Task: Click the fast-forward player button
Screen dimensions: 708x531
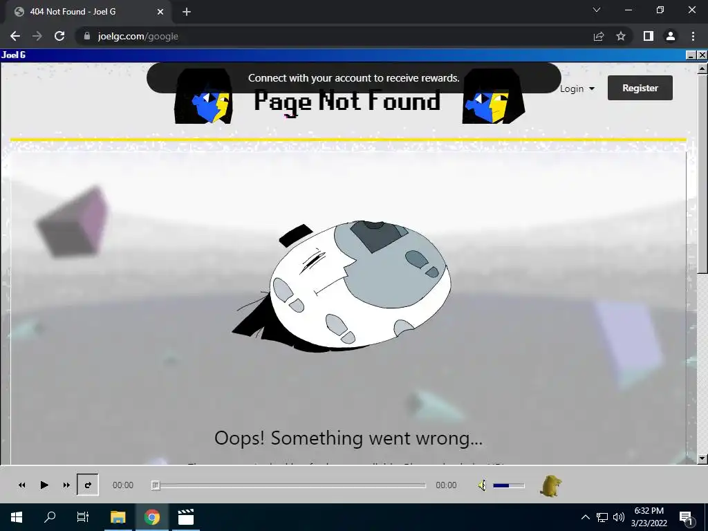Action: [66, 485]
